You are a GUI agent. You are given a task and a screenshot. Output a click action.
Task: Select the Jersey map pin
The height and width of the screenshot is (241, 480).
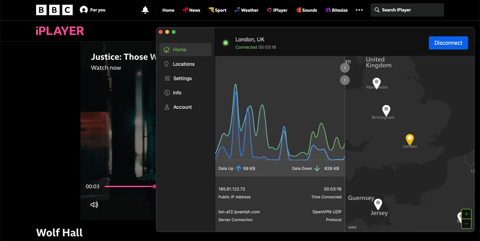(x=378, y=204)
